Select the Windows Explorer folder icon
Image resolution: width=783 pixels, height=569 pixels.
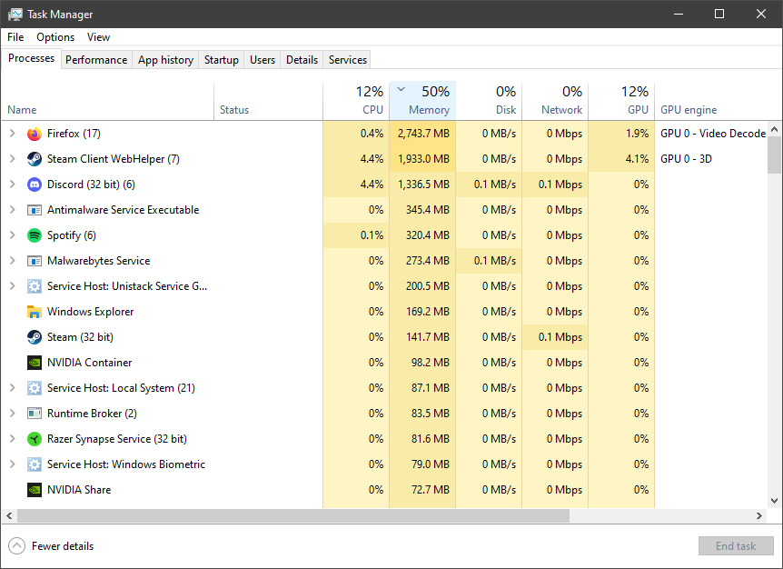pyautogui.click(x=34, y=312)
